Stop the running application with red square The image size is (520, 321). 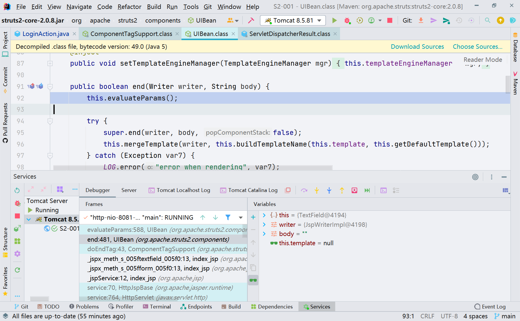click(390, 21)
